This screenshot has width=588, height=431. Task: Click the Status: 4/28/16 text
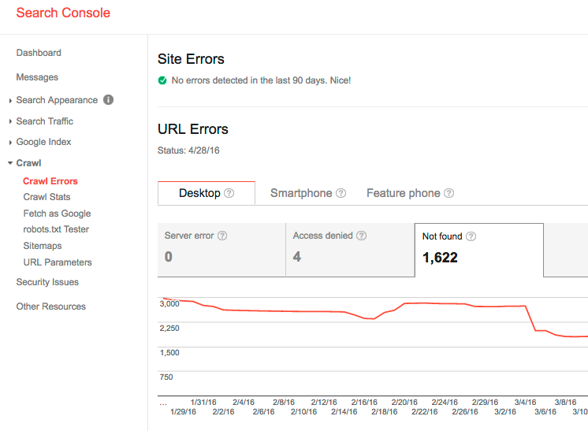[x=188, y=150]
